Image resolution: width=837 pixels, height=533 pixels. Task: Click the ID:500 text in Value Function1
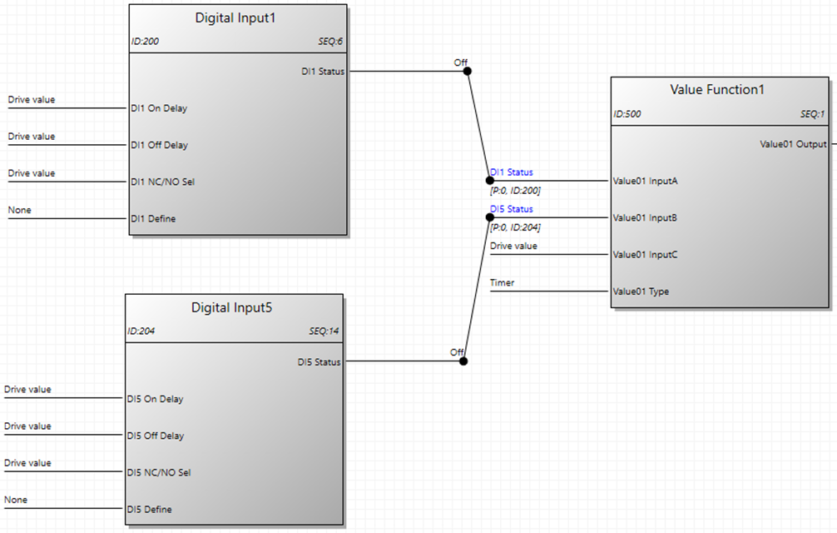coord(627,114)
